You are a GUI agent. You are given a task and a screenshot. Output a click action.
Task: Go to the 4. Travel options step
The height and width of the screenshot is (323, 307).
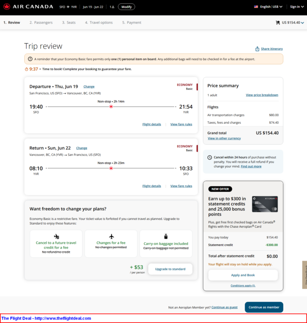click(99, 22)
